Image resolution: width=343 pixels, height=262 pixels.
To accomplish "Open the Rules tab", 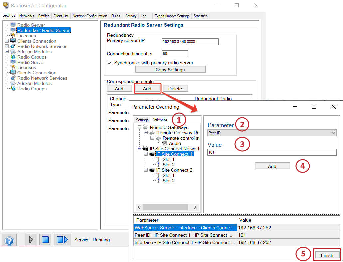I will (116, 16).
